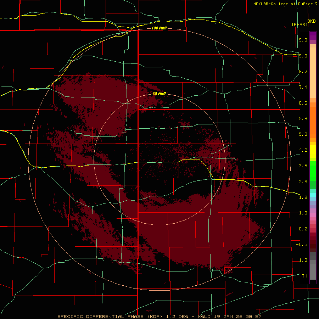
Task: Click the 3.4 scale value
Action: tap(303, 166)
